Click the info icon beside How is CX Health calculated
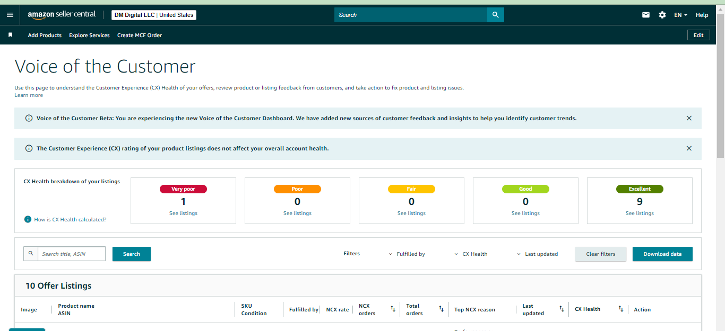The height and width of the screenshot is (331, 725). [x=28, y=219]
